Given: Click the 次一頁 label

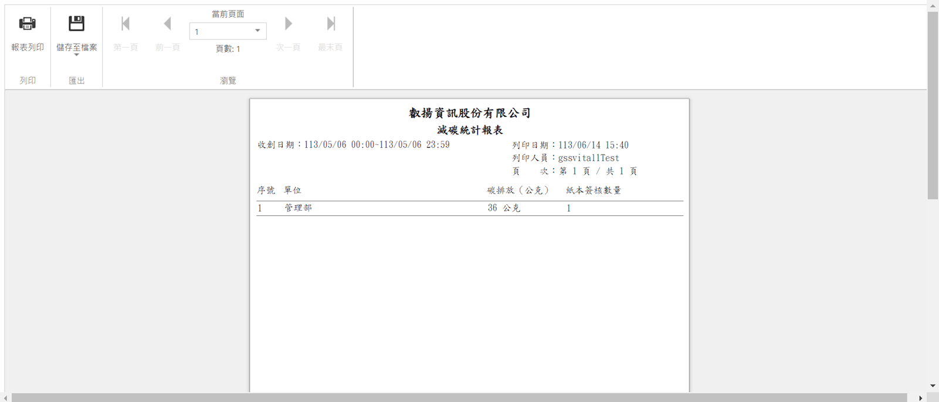Looking at the screenshot, I should pos(289,47).
